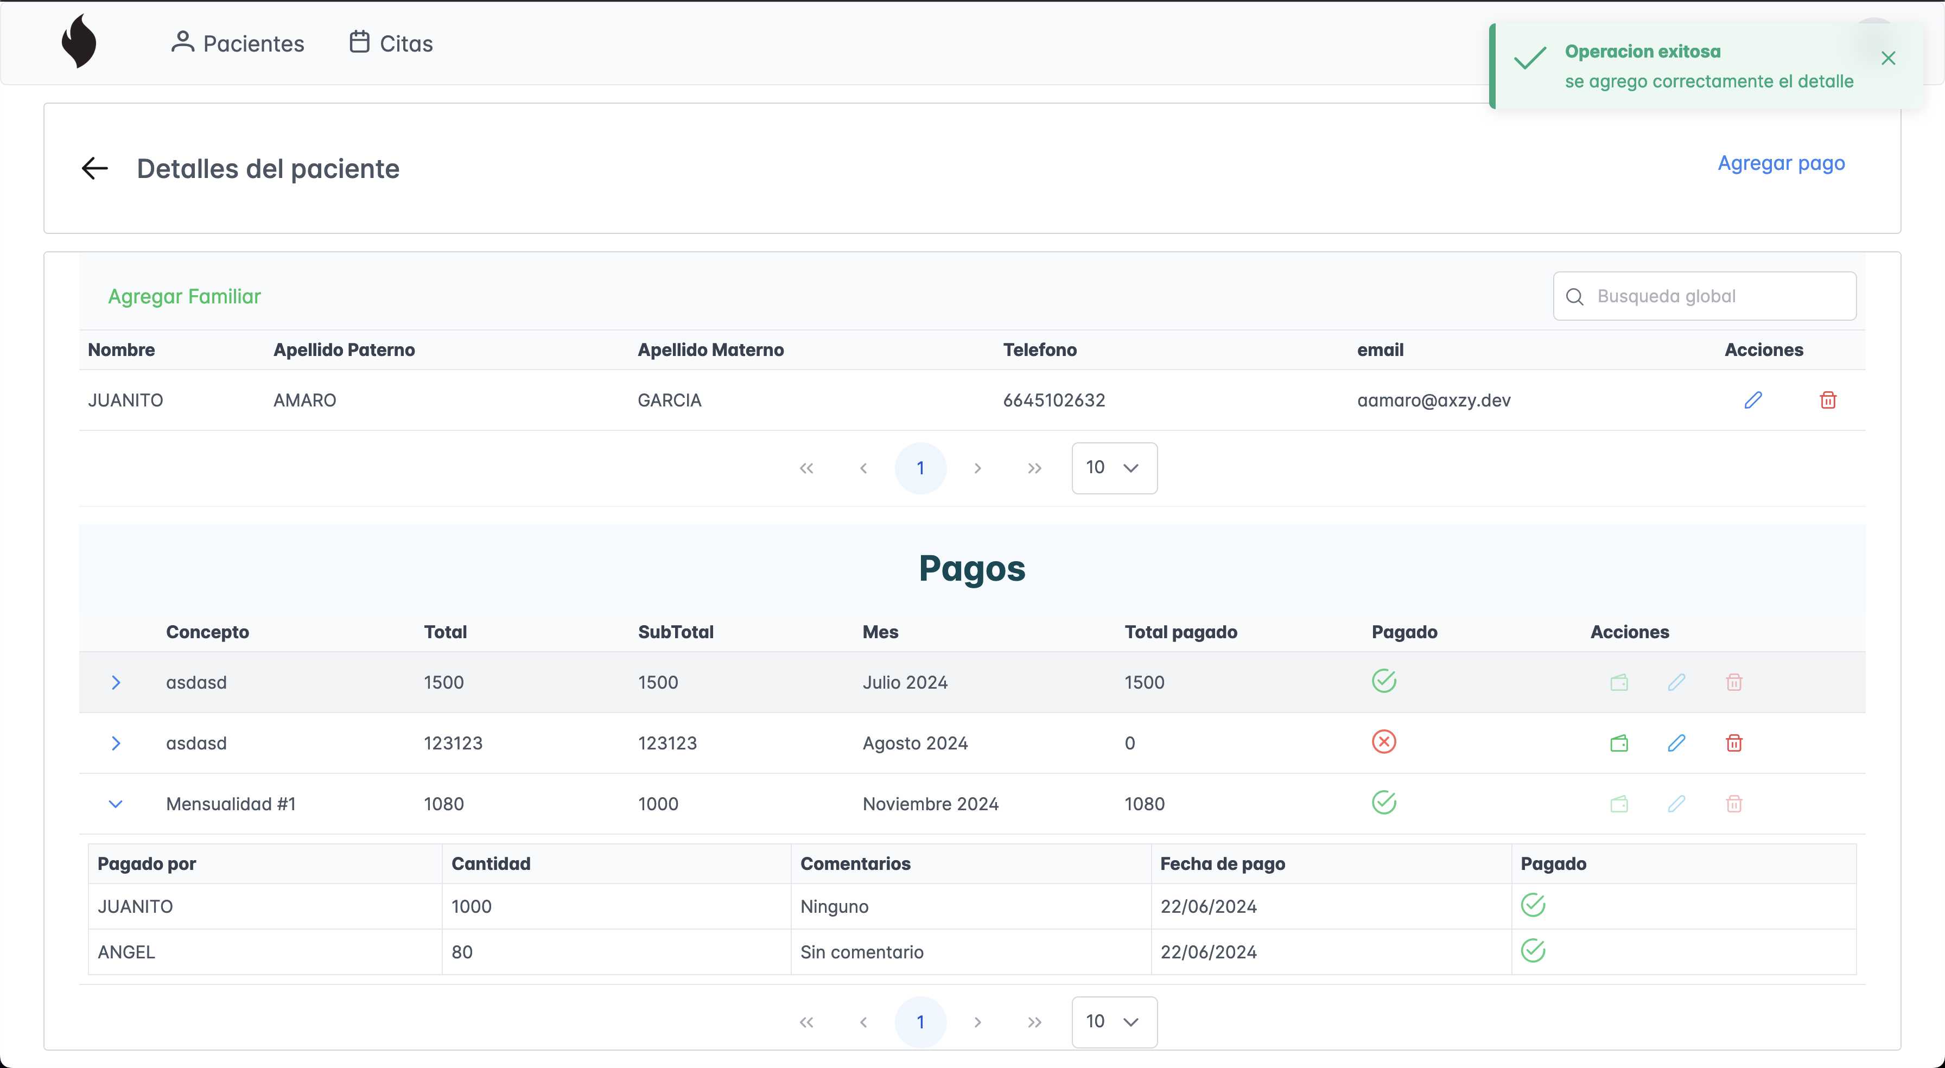Open the Citas menu item
1945x1068 pixels.
click(x=391, y=43)
